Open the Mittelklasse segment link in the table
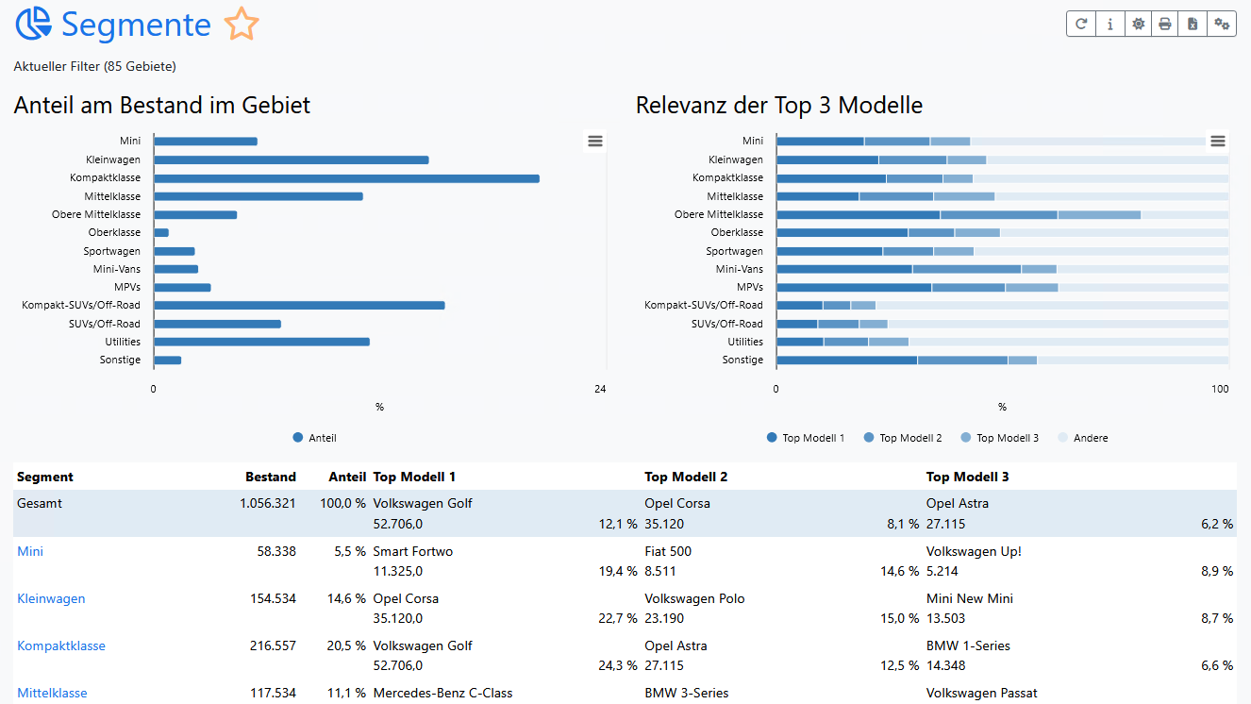 (x=52, y=693)
